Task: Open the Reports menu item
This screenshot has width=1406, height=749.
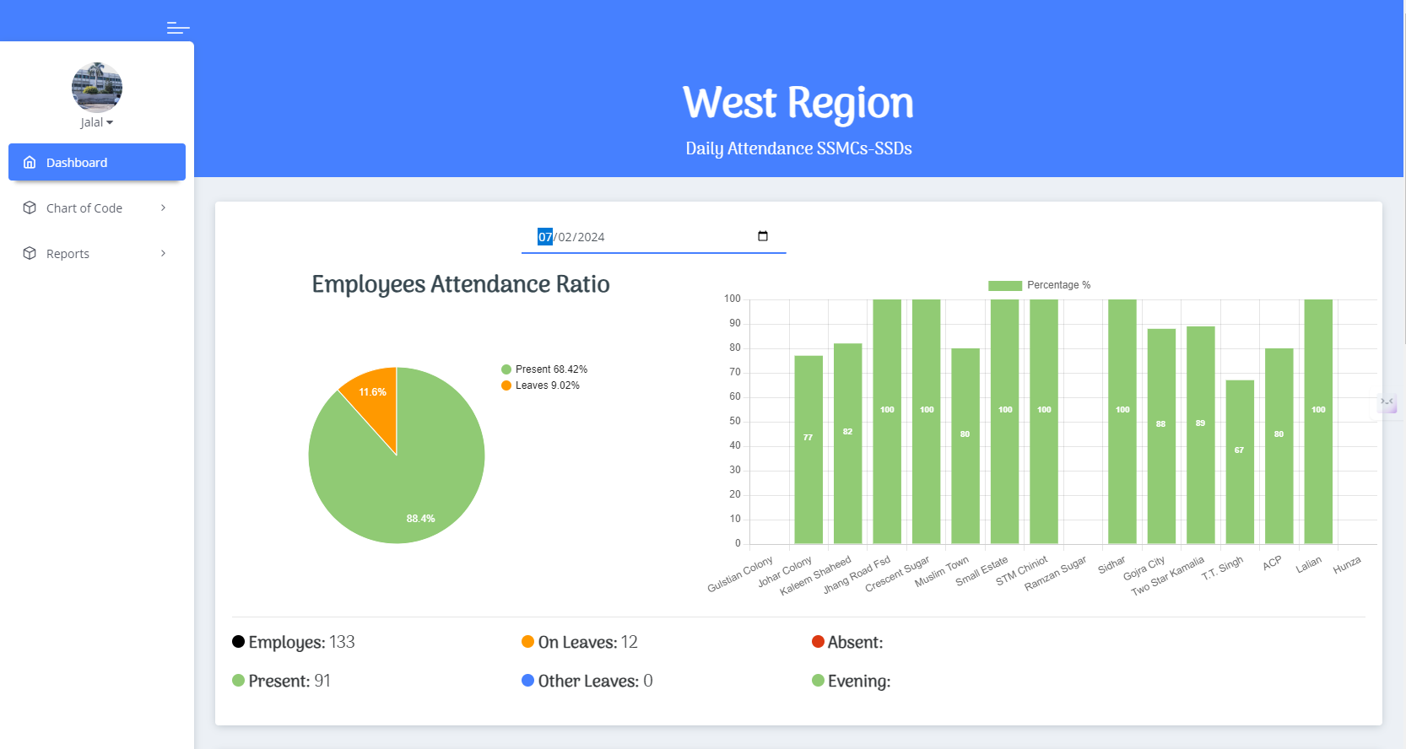Action: click(x=68, y=254)
